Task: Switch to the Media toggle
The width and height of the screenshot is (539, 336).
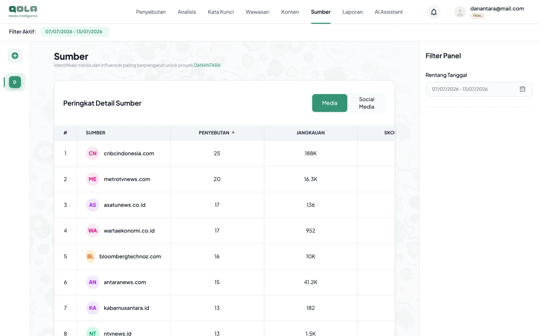Action: click(x=329, y=103)
